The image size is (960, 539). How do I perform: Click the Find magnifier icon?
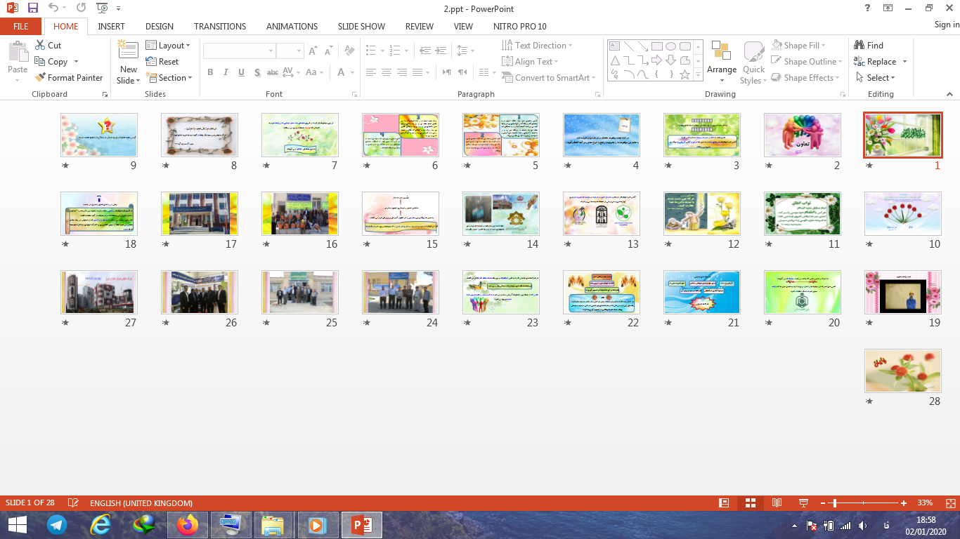860,46
